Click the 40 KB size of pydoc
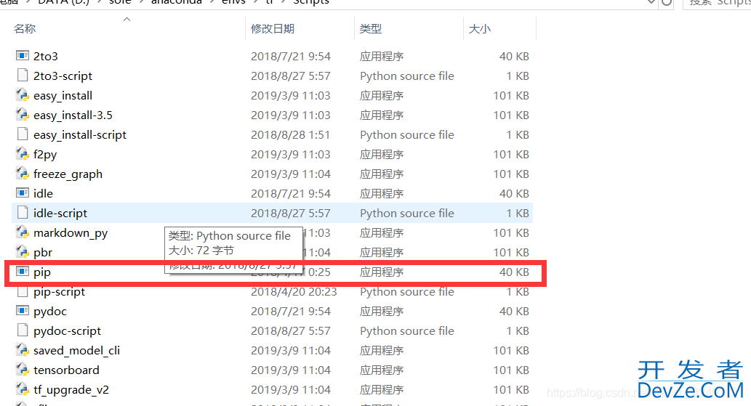 pos(515,312)
